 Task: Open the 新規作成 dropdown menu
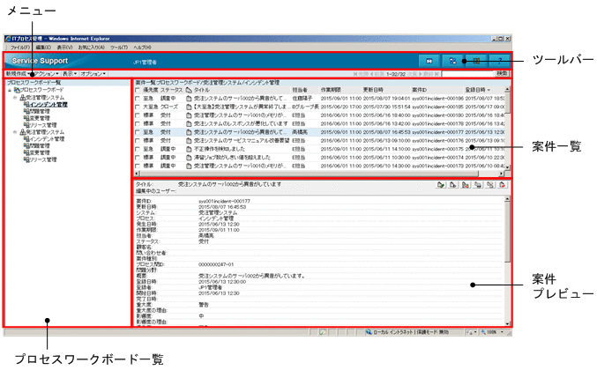click(19, 74)
